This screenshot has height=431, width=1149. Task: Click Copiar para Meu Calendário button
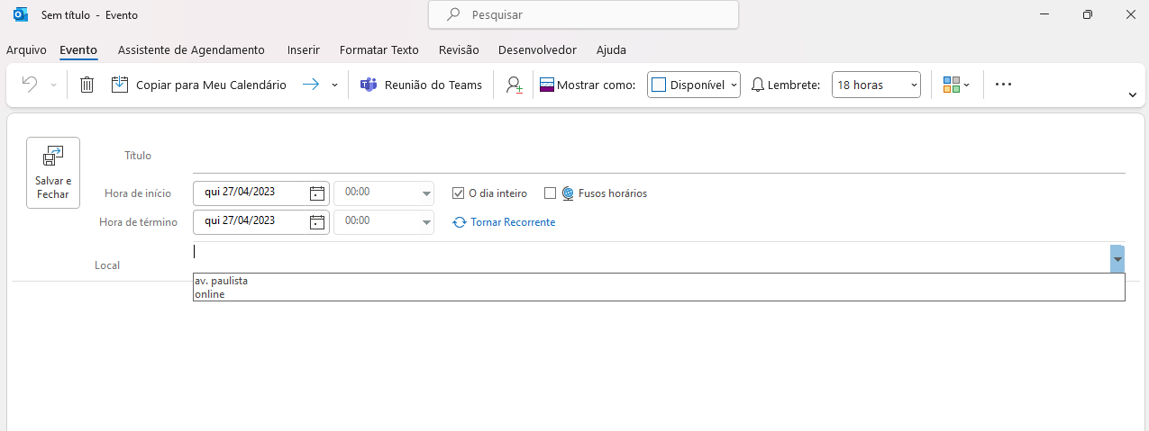click(198, 85)
